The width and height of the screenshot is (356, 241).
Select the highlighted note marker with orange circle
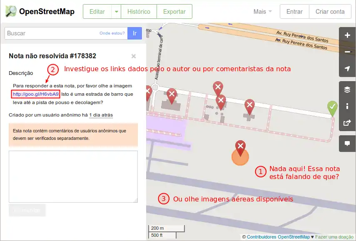(240, 147)
